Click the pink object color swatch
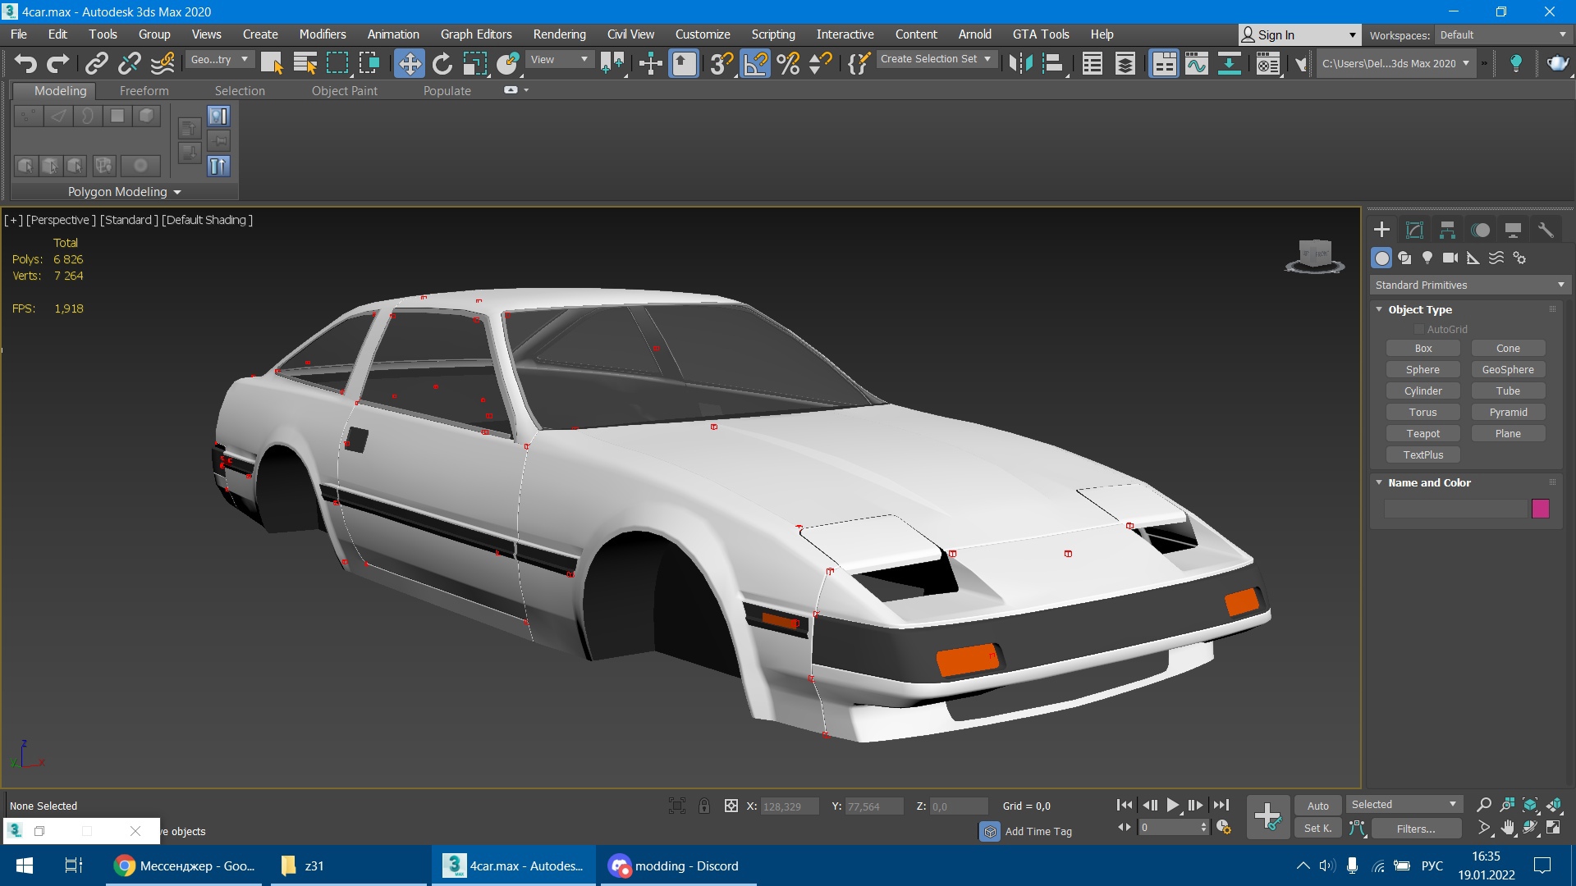The image size is (1576, 886). click(x=1541, y=509)
